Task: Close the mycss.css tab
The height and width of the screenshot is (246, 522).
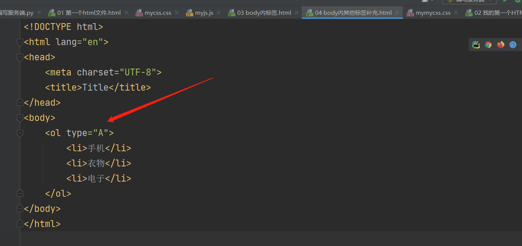Action: click(177, 13)
